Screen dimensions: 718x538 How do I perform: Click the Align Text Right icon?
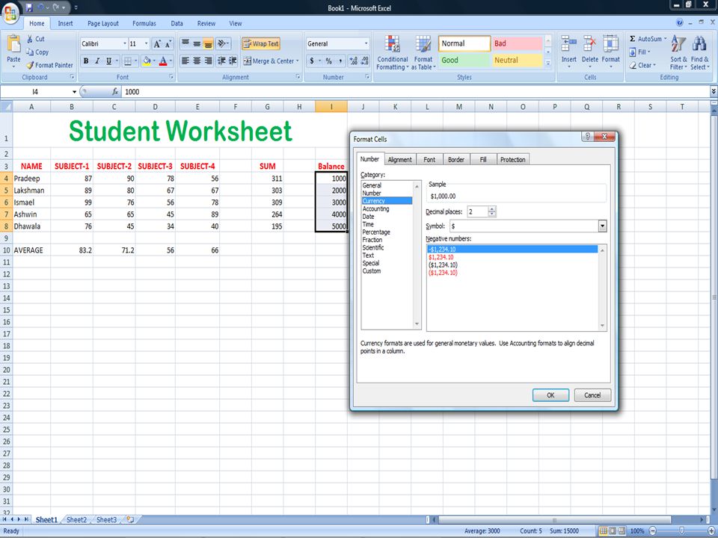[x=208, y=61]
